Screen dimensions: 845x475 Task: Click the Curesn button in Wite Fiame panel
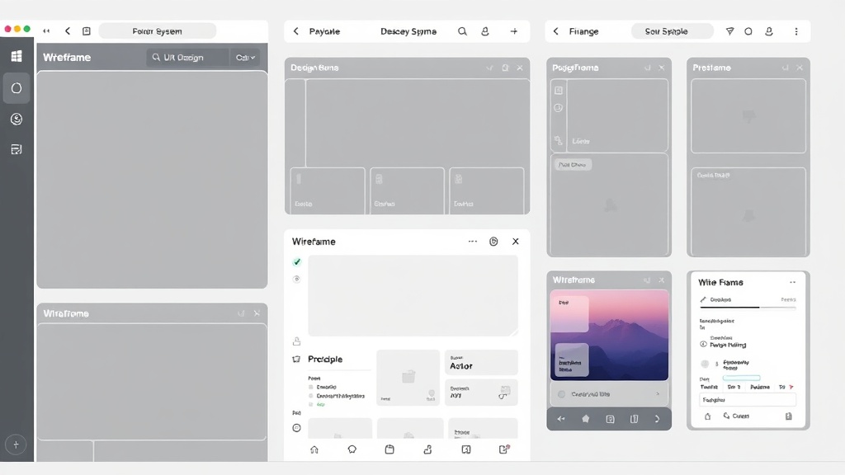737,416
